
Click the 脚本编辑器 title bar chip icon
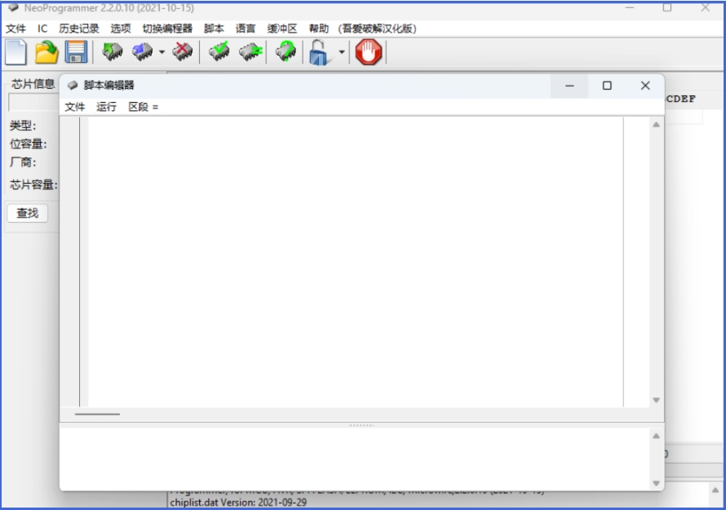[73, 85]
